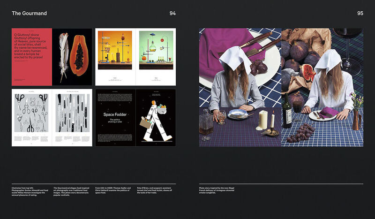Click the 'Photo story inspired by' caption
Image resolution: width=375 pixels, height=219 pixels.
(x=217, y=189)
